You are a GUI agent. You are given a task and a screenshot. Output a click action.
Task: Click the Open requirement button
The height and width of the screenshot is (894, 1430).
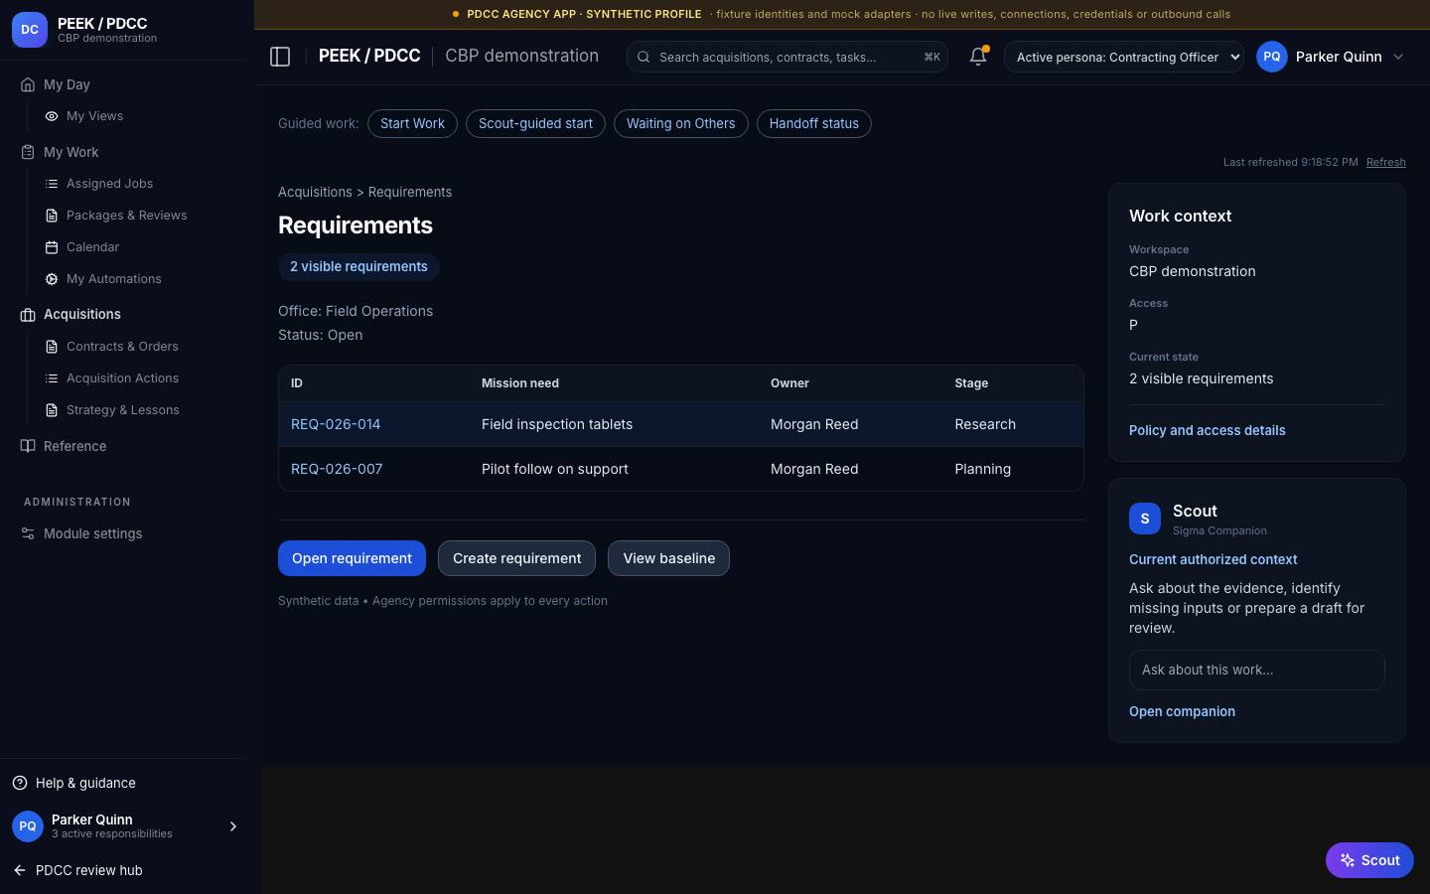tap(352, 558)
